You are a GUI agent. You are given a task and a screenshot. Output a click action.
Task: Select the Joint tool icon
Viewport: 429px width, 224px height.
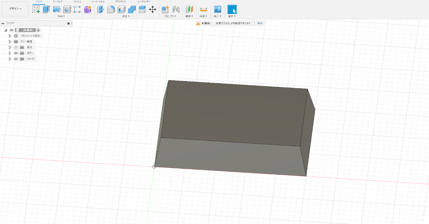click(176, 9)
